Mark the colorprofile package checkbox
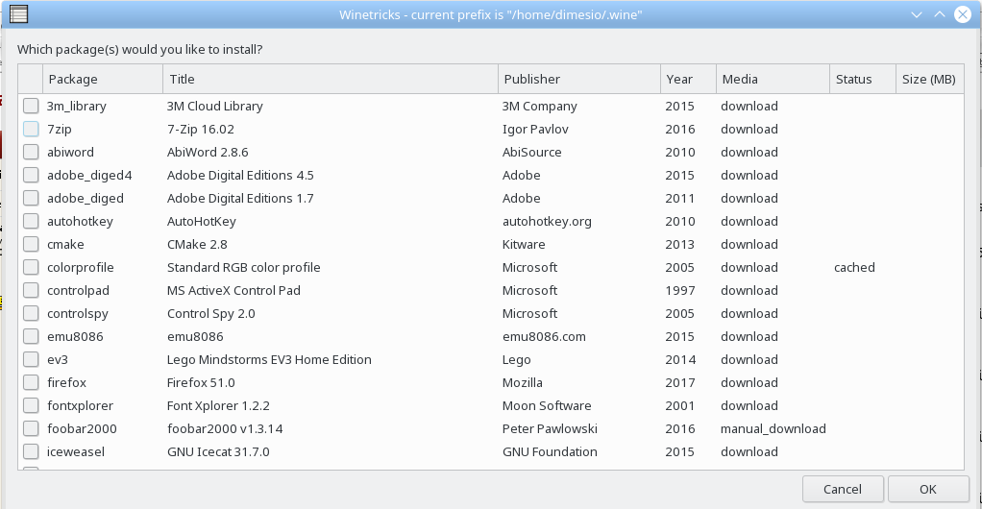Image resolution: width=982 pixels, height=509 pixels. pos(31,267)
